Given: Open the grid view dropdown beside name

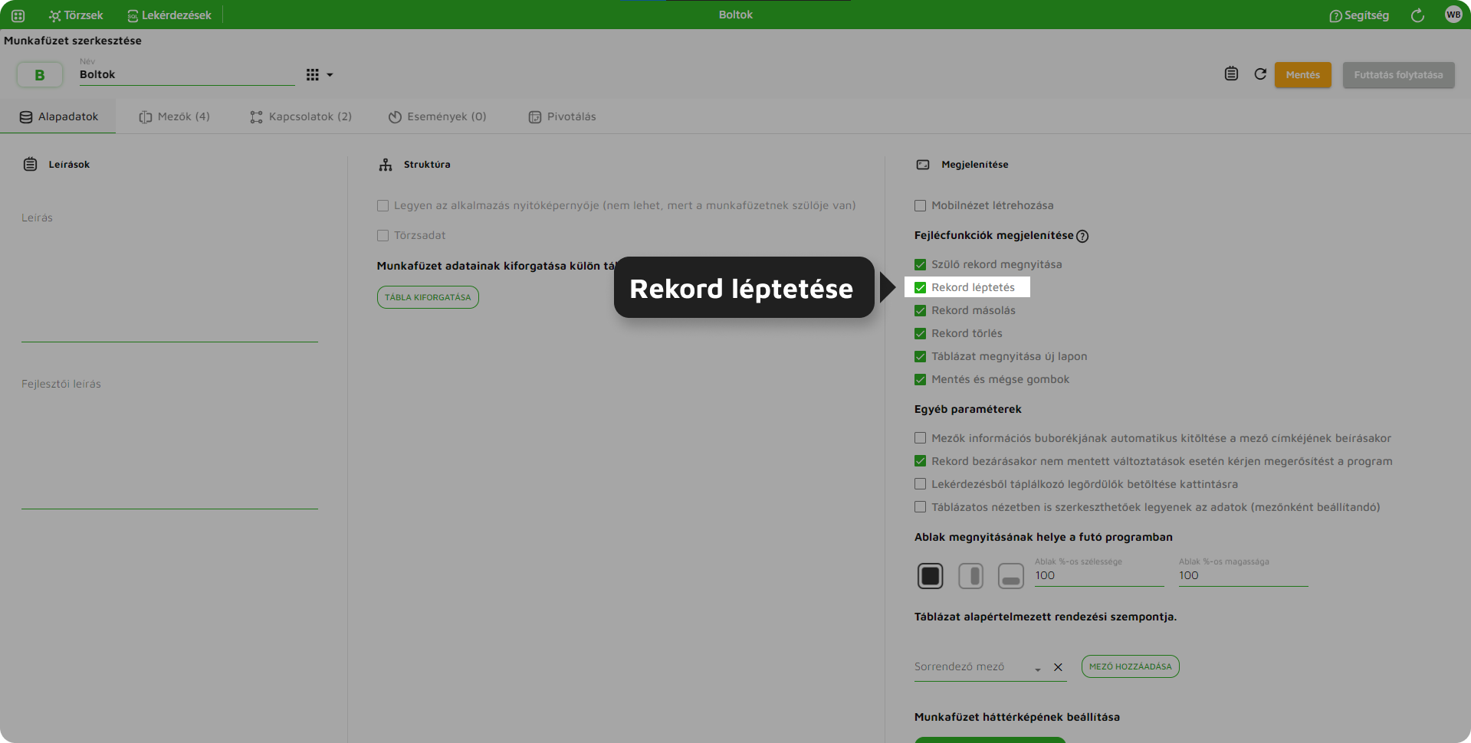Looking at the screenshot, I should point(320,75).
